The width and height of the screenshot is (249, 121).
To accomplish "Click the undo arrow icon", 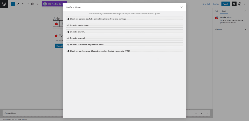I will 23,4.
